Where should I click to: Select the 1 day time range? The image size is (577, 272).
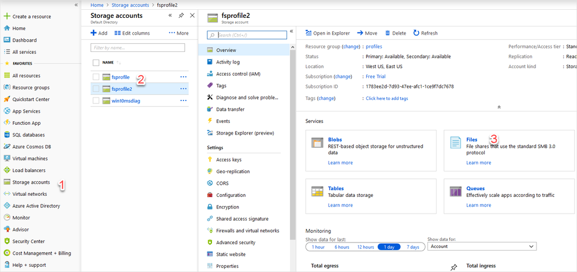point(389,247)
